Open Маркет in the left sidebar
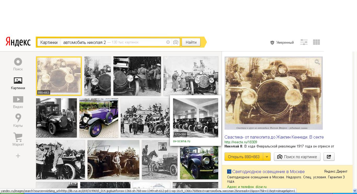The image size is (357, 194). pyautogui.click(x=18, y=139)
